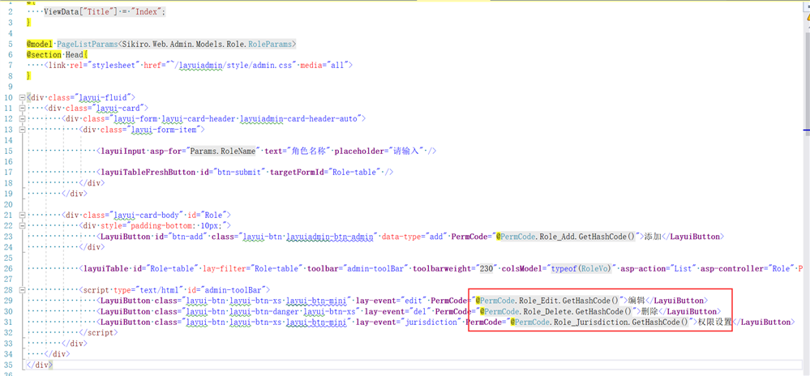Collapse the admin-toolBar script block on line 28
The height and width of the screenshot is (376, 810).
point(22,290)
